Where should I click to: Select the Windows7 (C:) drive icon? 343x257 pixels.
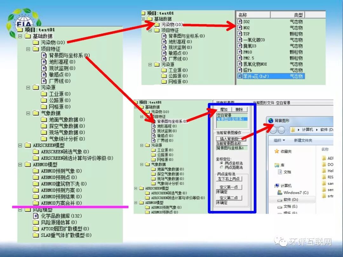(280, 193)
